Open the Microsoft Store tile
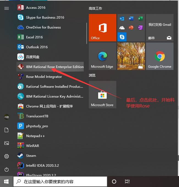The height and width of the screenshot is (187, 179). tap(103, 95)
